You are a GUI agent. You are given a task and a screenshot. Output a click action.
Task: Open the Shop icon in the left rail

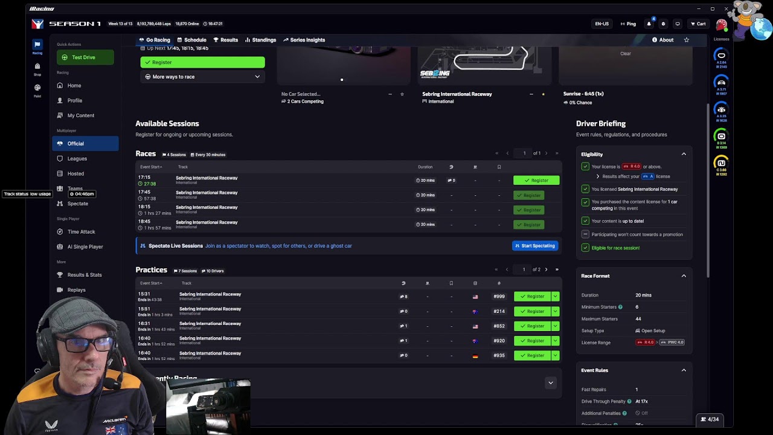pos(37,68)
